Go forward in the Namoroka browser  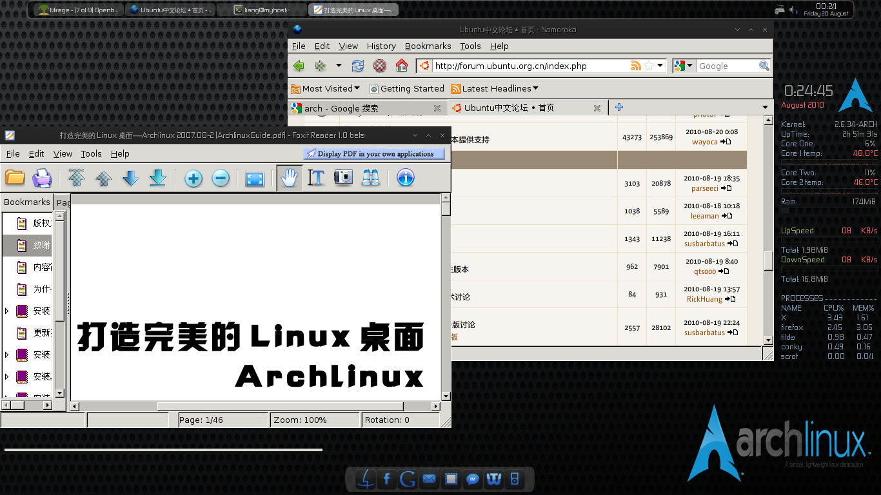[320, 66]
